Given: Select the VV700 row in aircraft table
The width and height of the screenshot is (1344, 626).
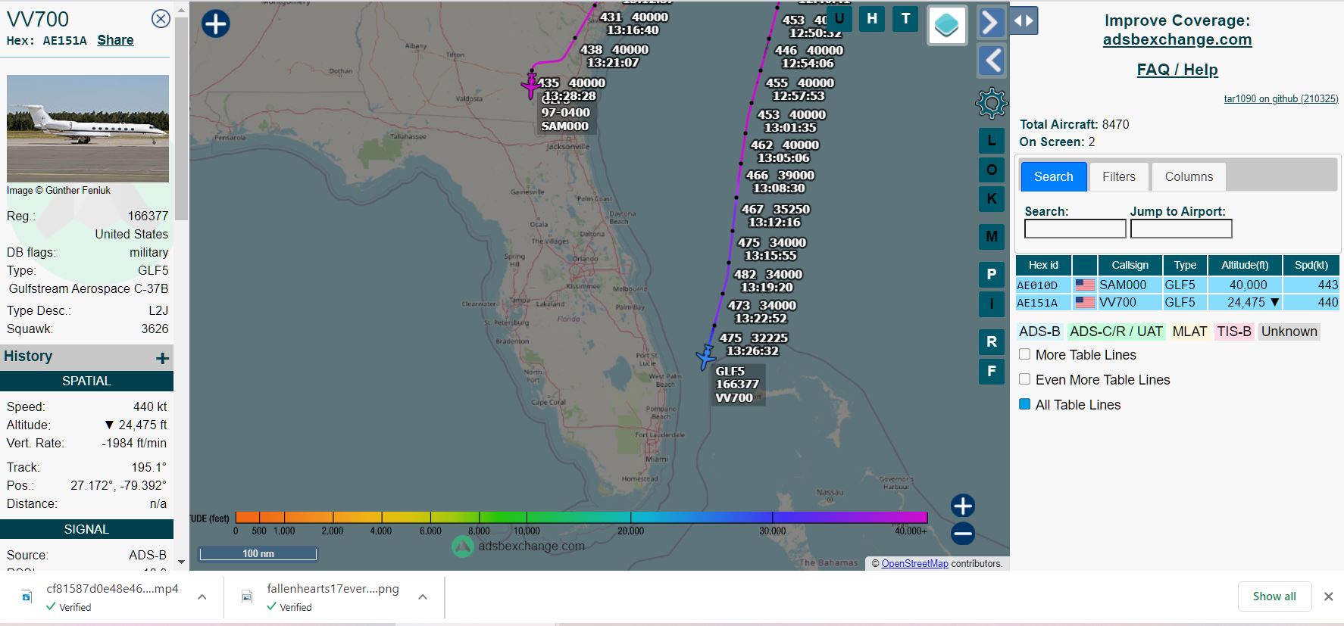Looking at the screenshot, I should point(1177,302).
